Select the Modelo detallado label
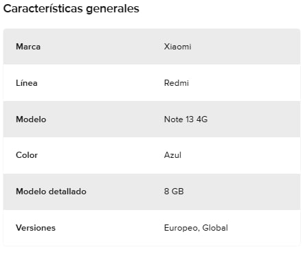This screenshot has width=305, height=254. 51,192
